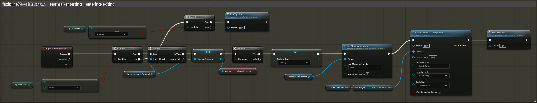Click the question mark icon of Is Valid node
The height and width of the screenshot is (103, 537).
click(x=151, y=49)
